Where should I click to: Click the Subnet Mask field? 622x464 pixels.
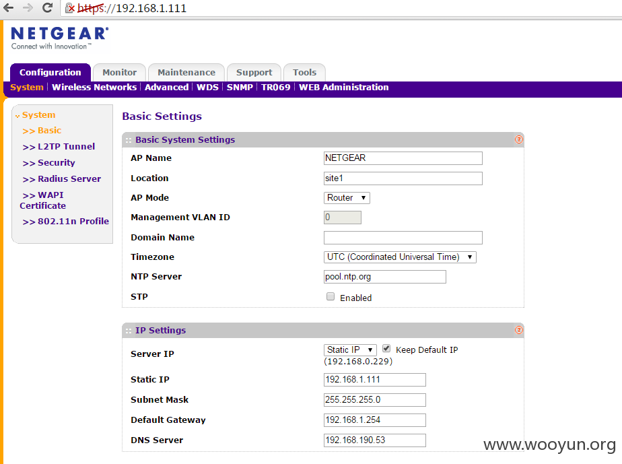click(375, 400)
